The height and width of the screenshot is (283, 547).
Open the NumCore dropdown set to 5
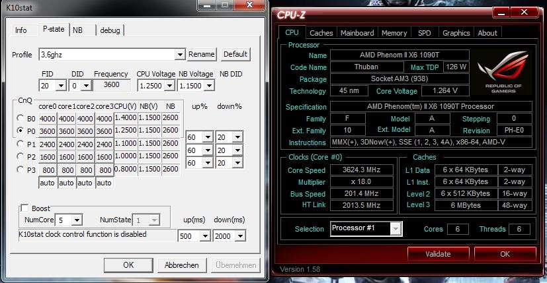tap(77, 220)
